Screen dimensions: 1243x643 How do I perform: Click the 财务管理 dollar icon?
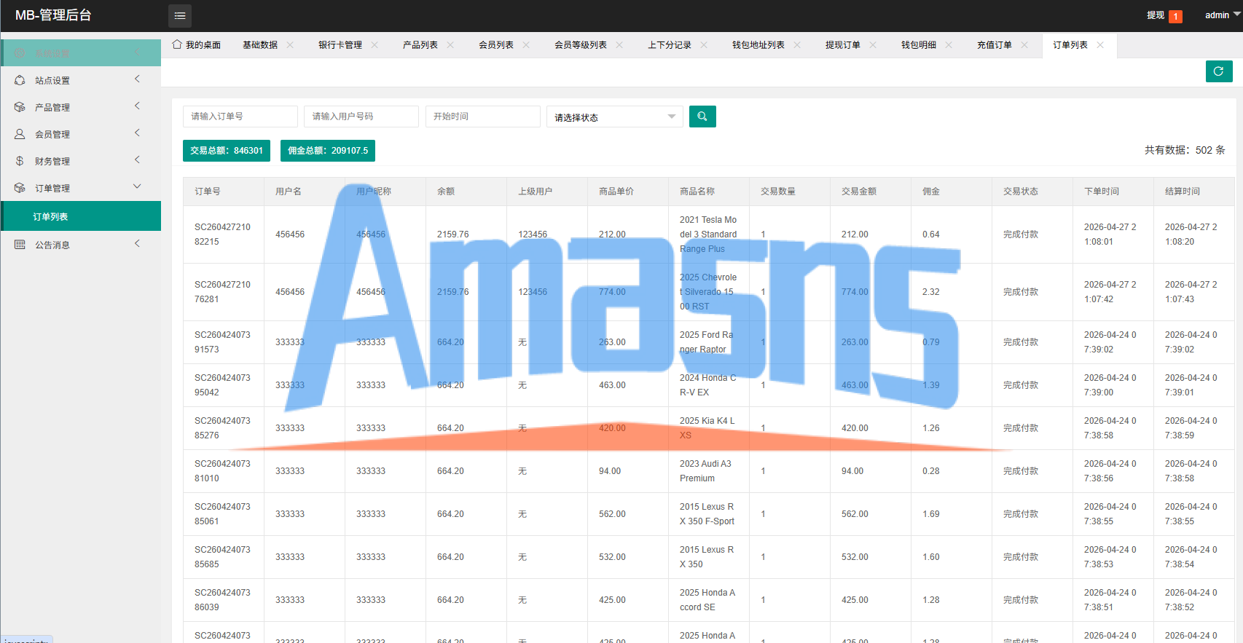[20, 161]
